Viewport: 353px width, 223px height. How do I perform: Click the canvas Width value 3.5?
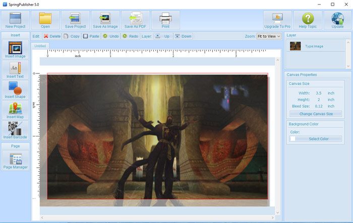318,93
